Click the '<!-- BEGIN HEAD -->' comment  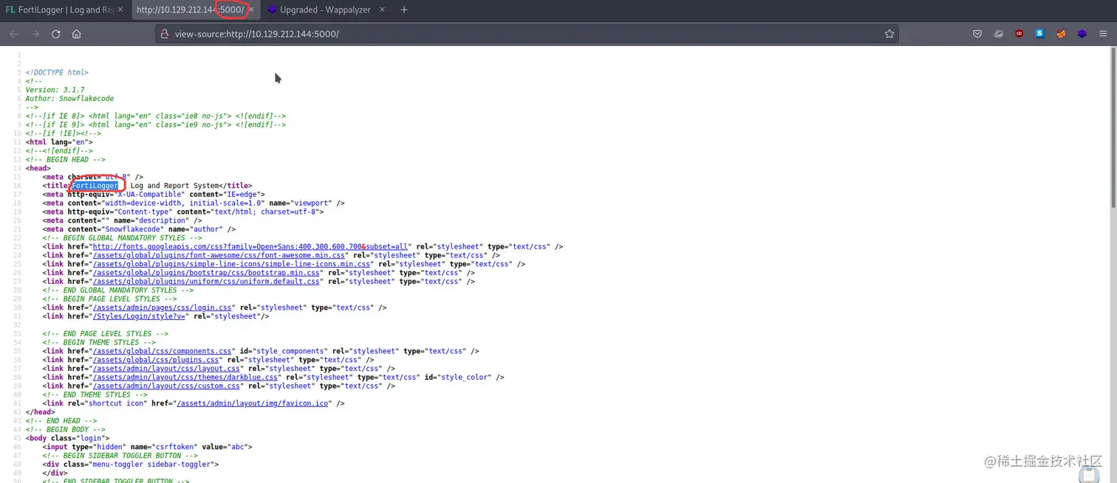(65, 160)
